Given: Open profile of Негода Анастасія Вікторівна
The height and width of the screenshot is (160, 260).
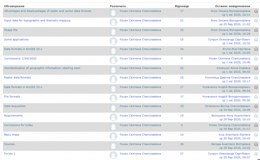Looking at the screenshot, I should [231, 144].
